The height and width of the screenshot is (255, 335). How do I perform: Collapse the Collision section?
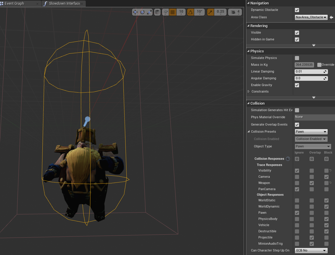[x=248, y=103]
